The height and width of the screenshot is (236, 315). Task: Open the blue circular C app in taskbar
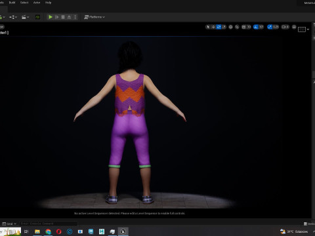click(x=70, y=231)
